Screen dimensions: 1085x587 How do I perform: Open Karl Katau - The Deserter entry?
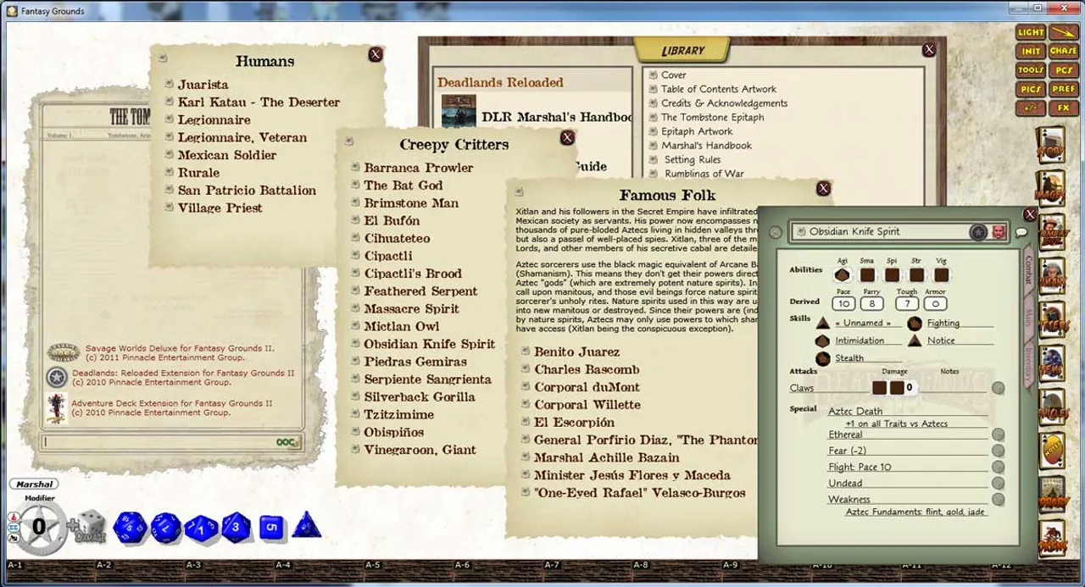(x=259, y=102)
